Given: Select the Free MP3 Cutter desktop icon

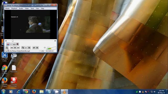Looking at the screenshot, I should [x=5, y=57].
